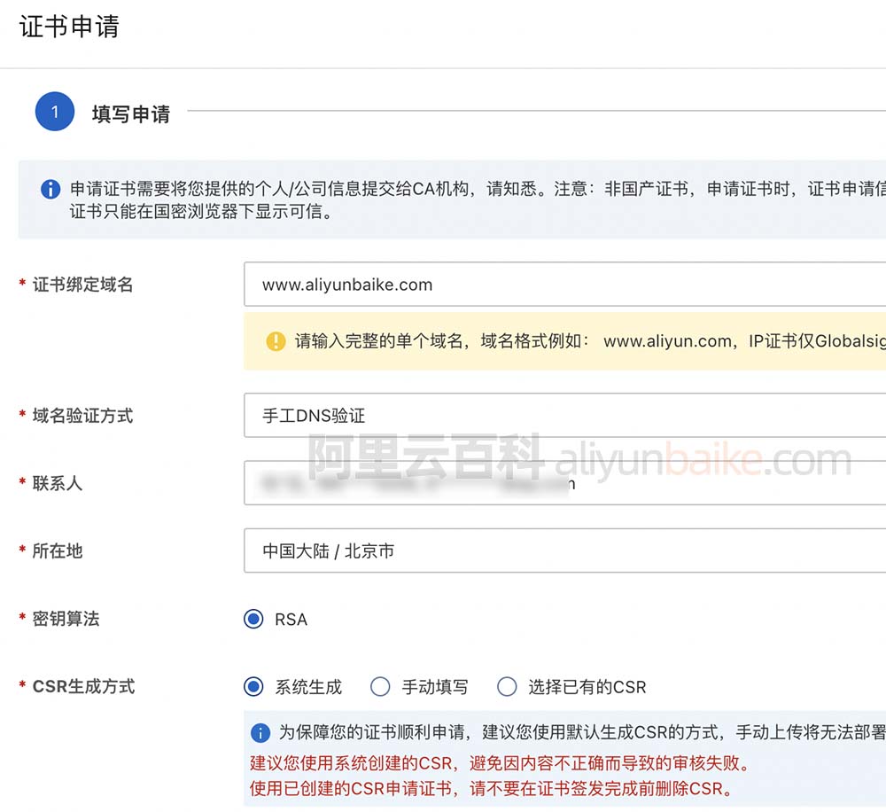The height and width of the screenshot is (812, 886).
Task: Click the yellow warning icon under the domain field
Action: (x=276, y=341)
